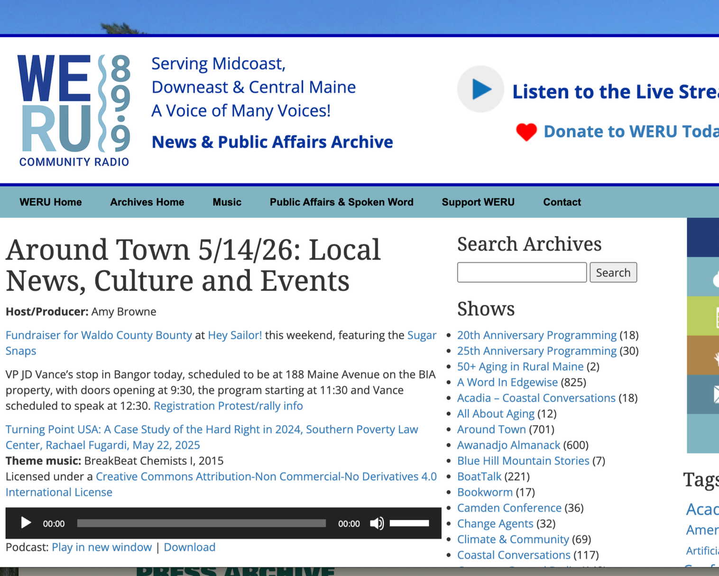This screenshot has height=576, width=719.
Task: Click the News & Public Affairs Archive heading
Action: click(272, 142)
